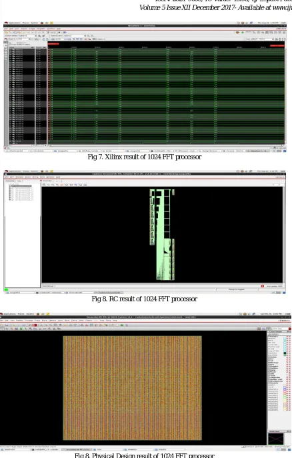Image resolution: width=292 pixels, height=458 pixels.
Task: Open Applications menu above the SimVision waveform window
Action: coord(13,23)
